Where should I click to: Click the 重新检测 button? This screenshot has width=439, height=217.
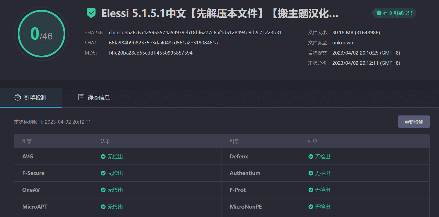point(414,122)
